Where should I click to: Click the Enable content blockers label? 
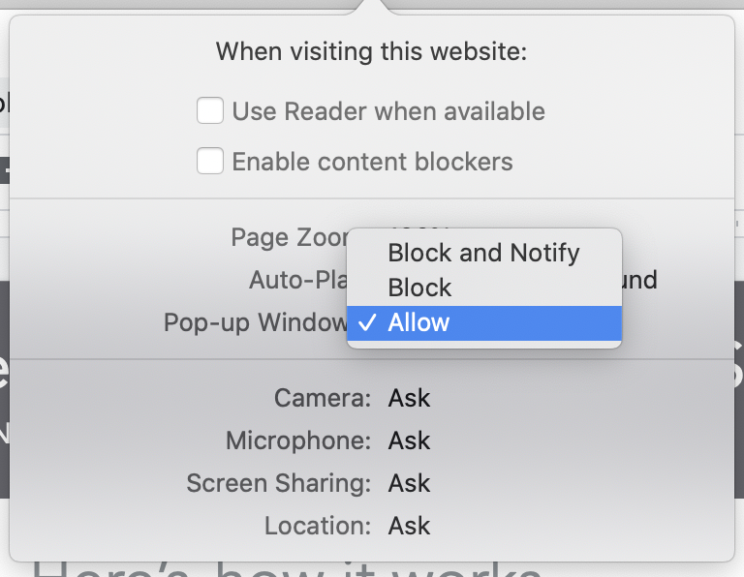372,162
